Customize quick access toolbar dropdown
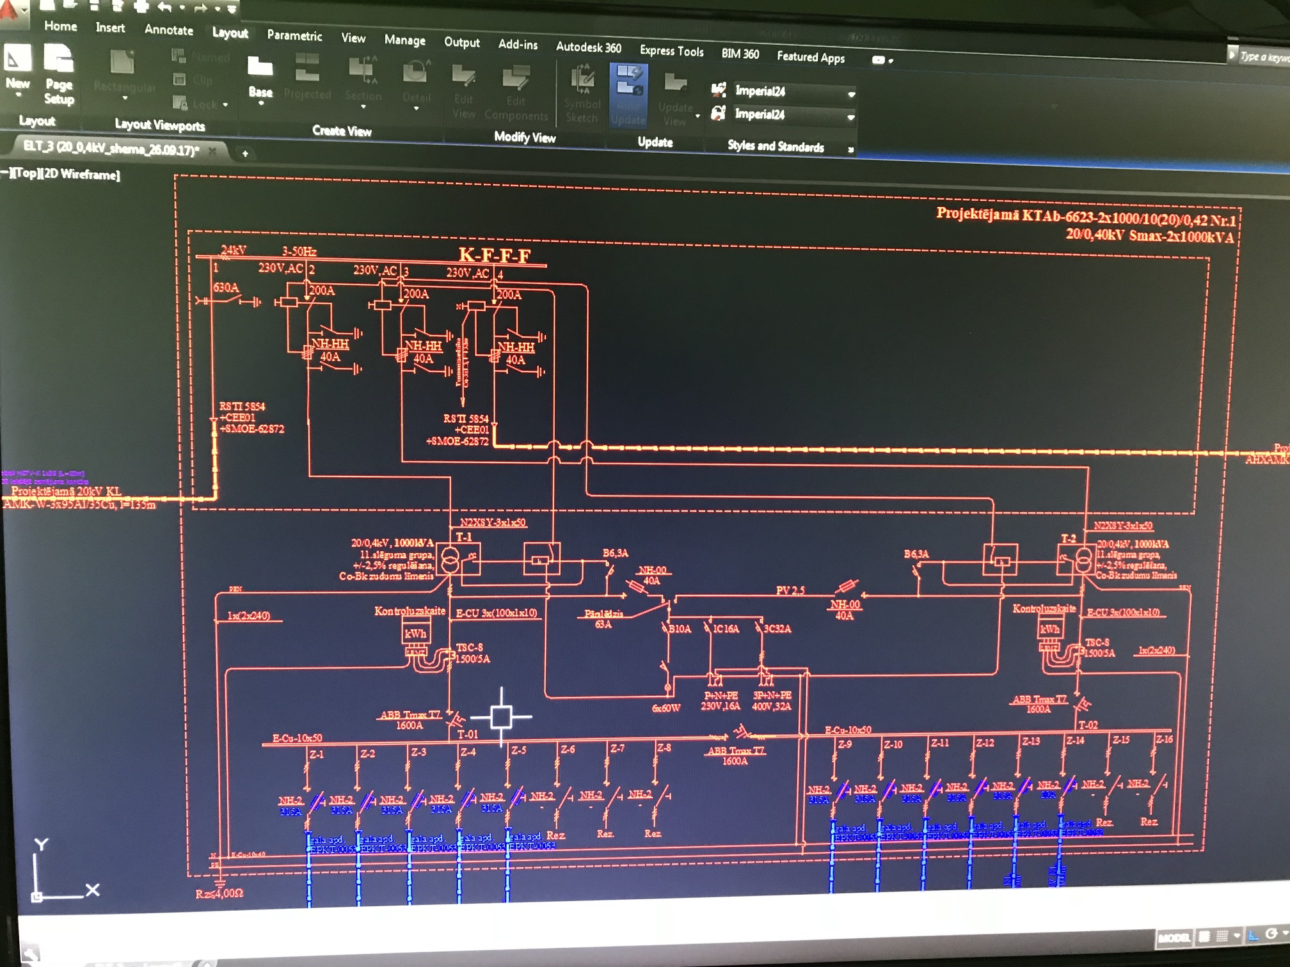This screenshot has height=967, width=1290. point(232,10)
